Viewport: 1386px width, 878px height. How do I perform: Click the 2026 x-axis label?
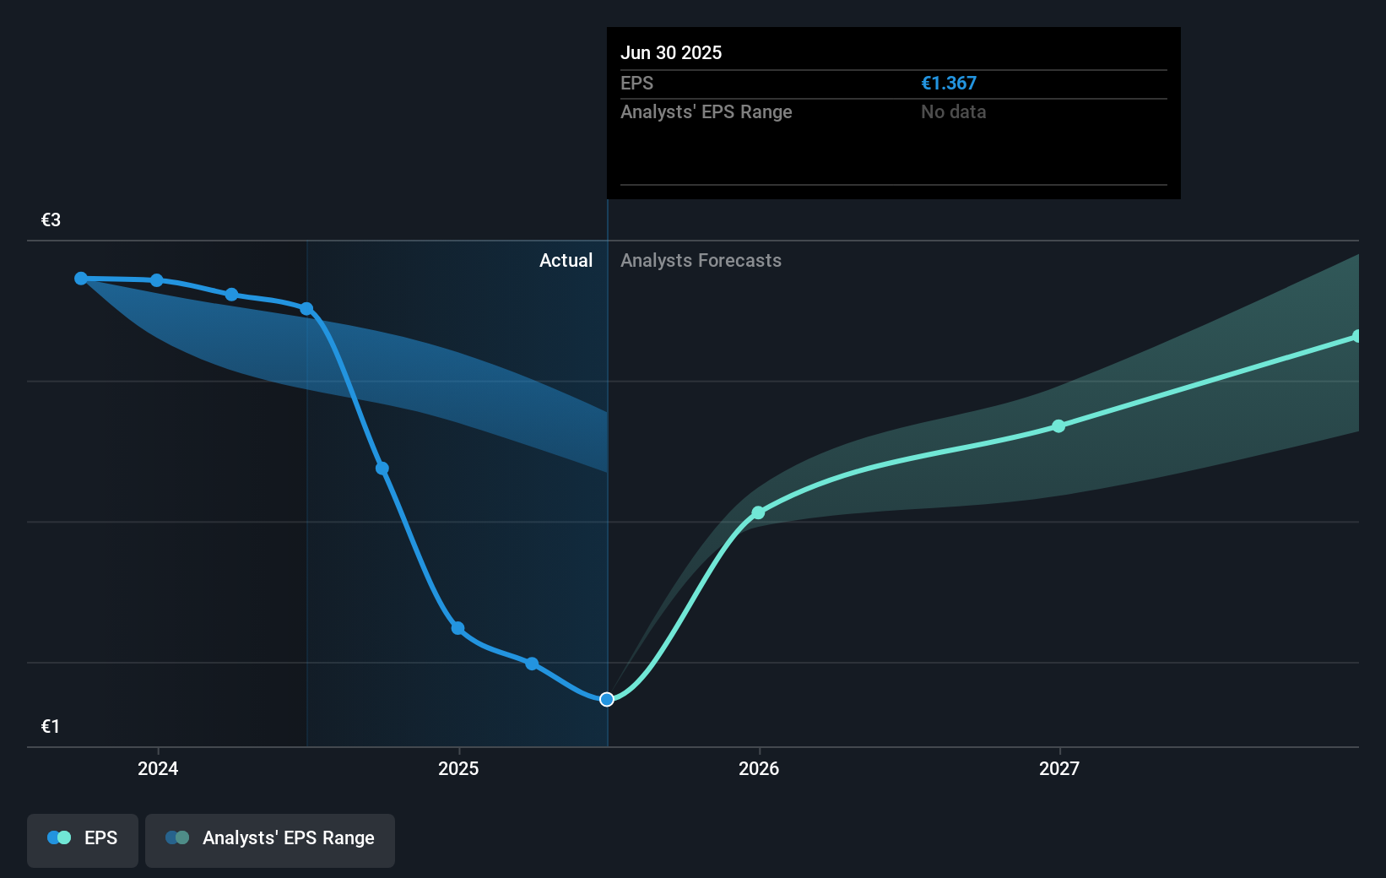759,768
